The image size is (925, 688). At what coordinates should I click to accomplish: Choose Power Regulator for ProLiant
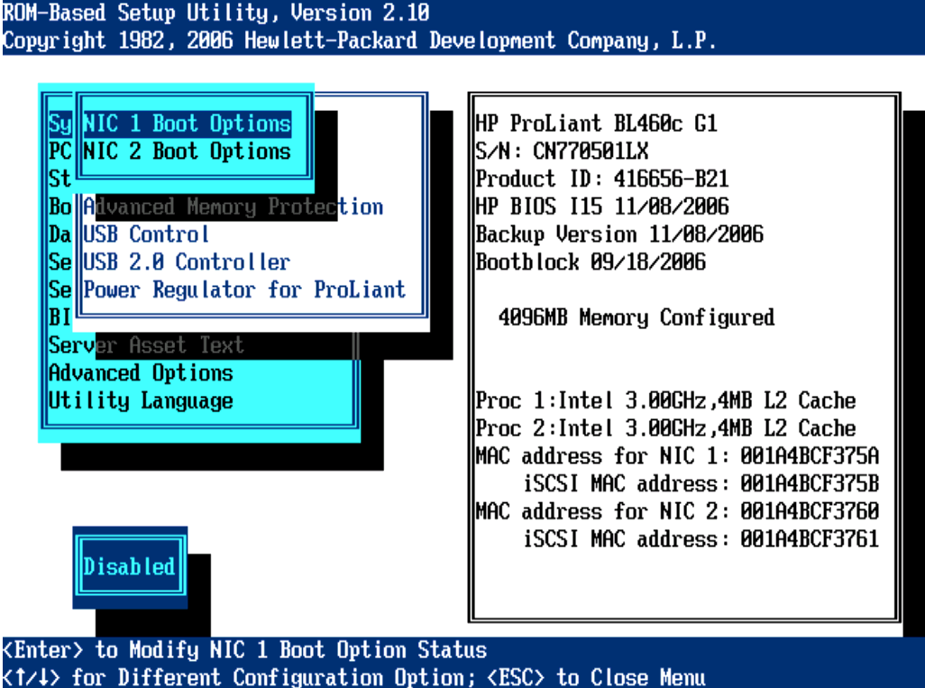(244, 290)
